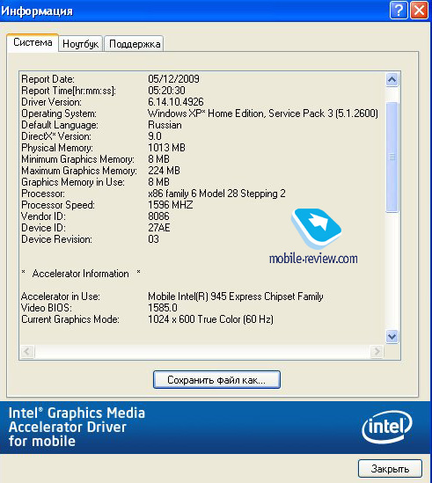The height and width of the screenshot is (483, 432).
Task: Click the Processor Speed value 1596 MHZ
Action: [x=171, y=205]
